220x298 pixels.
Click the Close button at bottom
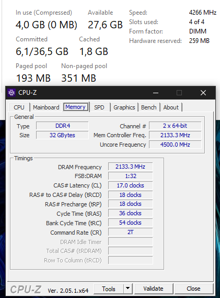point(193,289)
